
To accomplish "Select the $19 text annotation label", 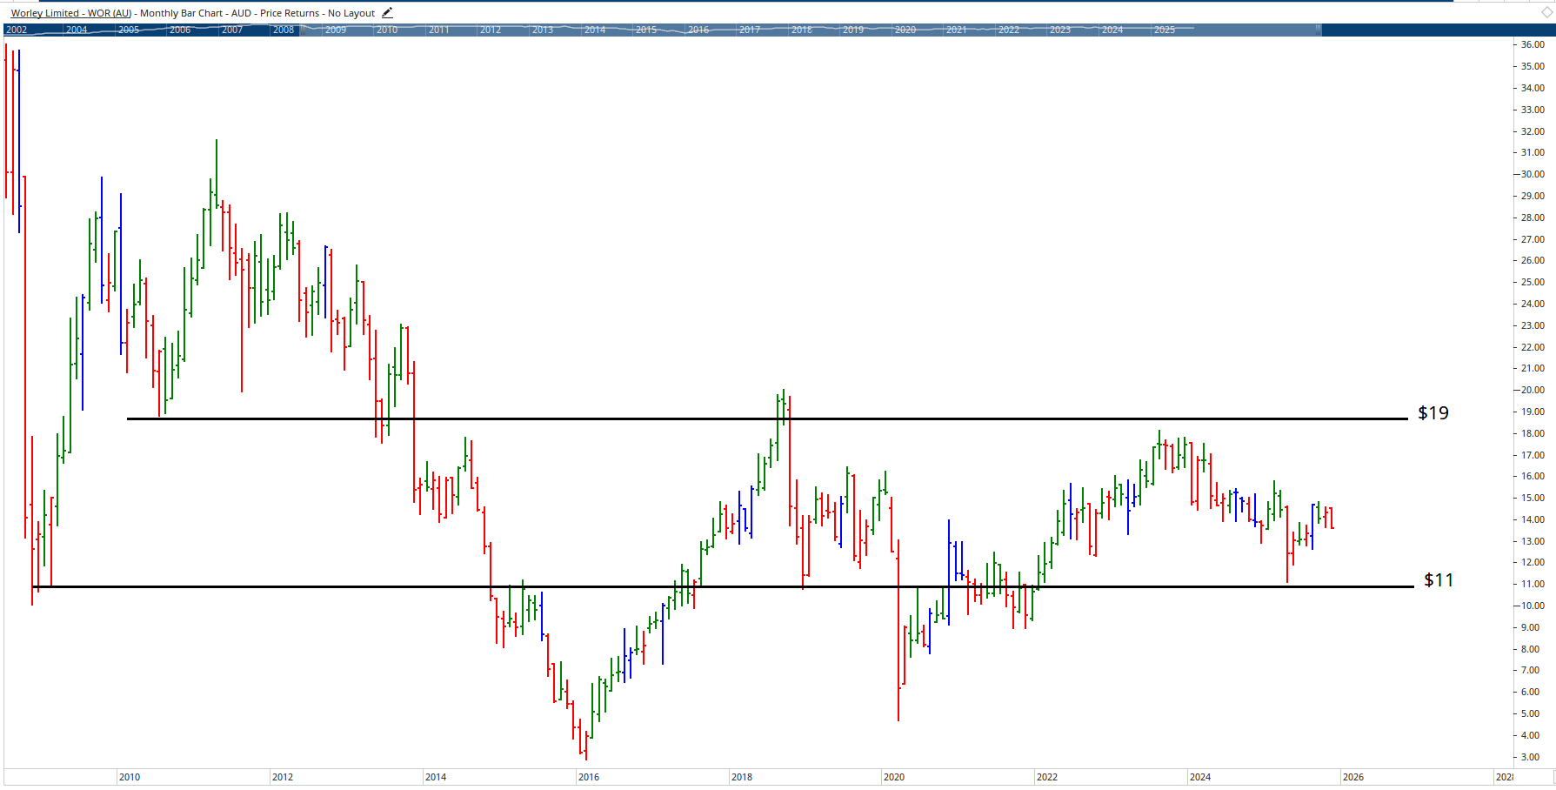I will 1432,413.
